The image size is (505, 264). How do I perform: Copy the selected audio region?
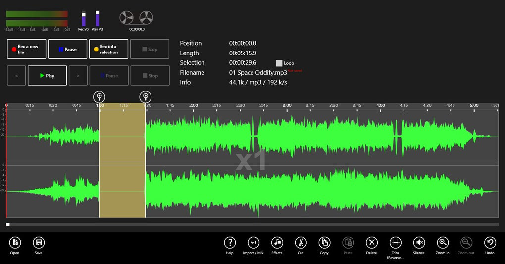324,242
